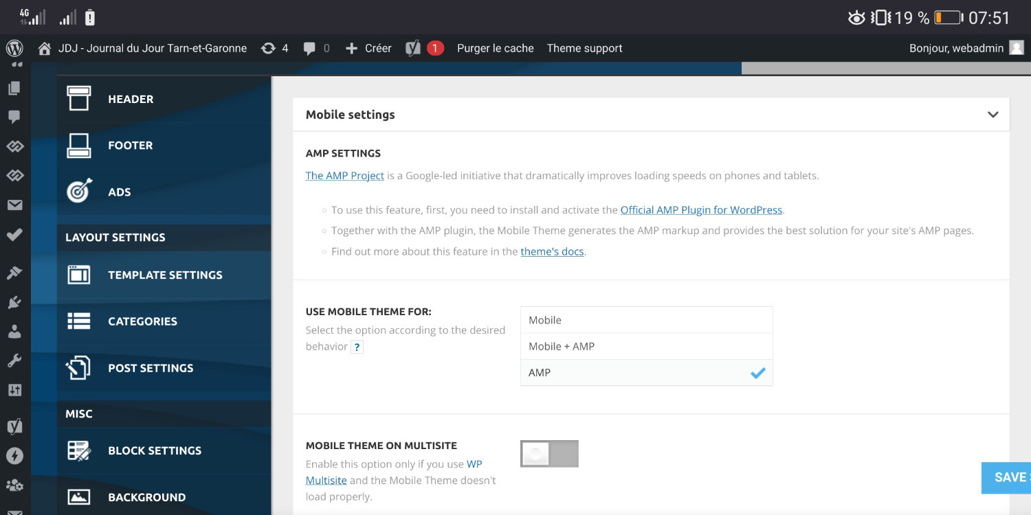Open the Appearance paintbrush sidebar icon
This screenshot has width=1031, height=515.
[x=14, y=273]
